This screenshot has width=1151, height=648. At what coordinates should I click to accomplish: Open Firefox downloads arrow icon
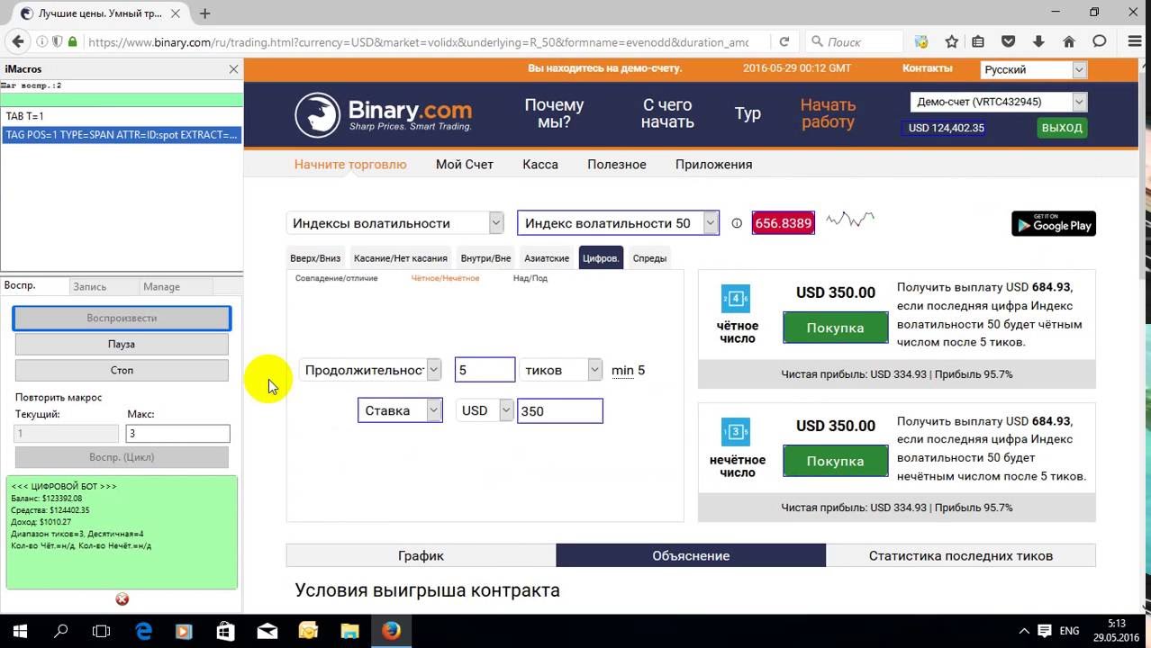[1038, 41]
